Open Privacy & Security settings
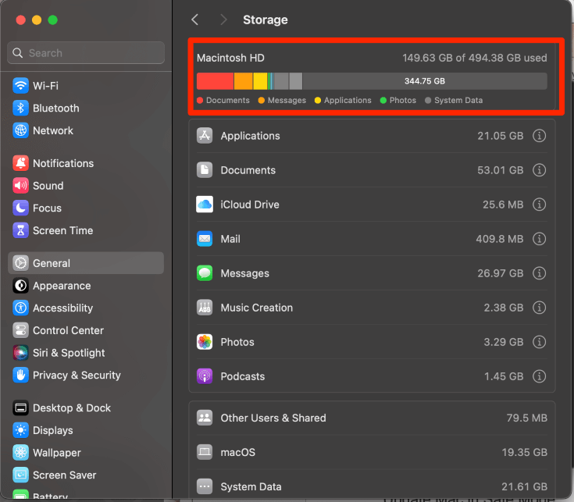This screenshot has width=574, height=502. click(x=77, y=376)
